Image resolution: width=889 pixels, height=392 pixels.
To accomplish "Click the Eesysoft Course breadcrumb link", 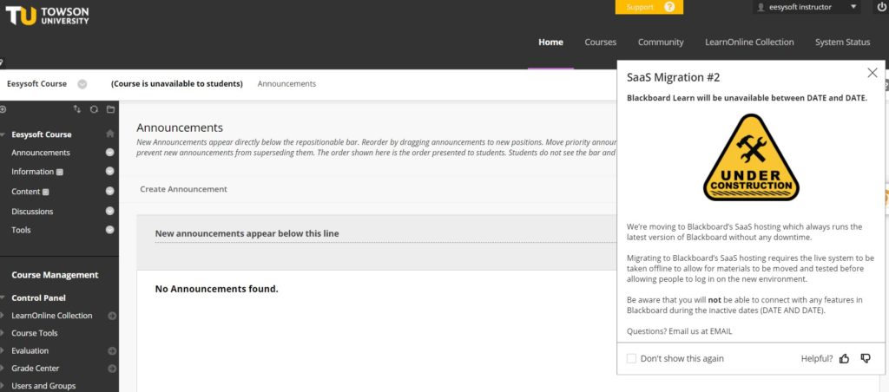I will pos(36,84).
